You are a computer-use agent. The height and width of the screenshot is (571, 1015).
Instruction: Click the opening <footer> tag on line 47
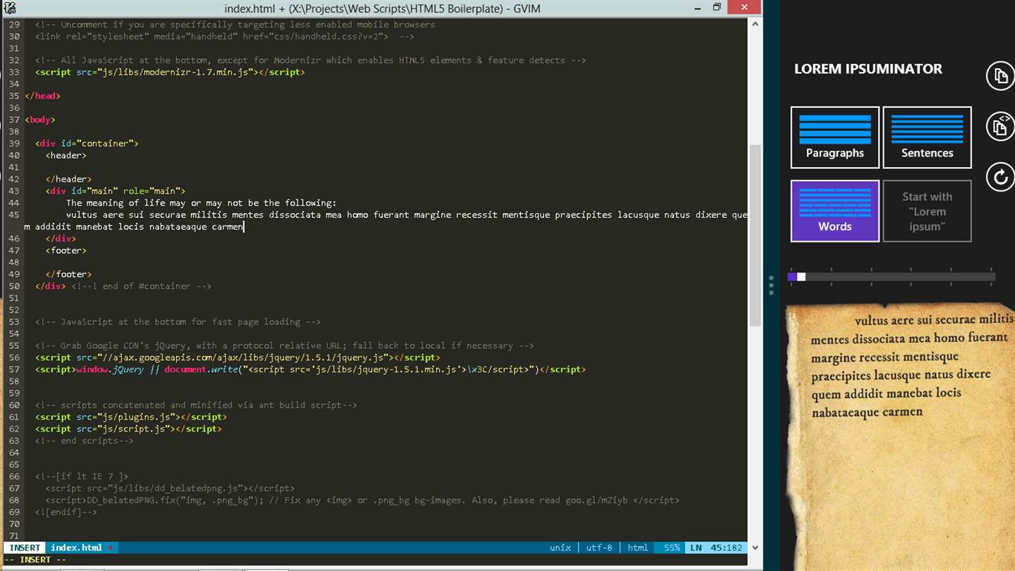pos(66,250)
